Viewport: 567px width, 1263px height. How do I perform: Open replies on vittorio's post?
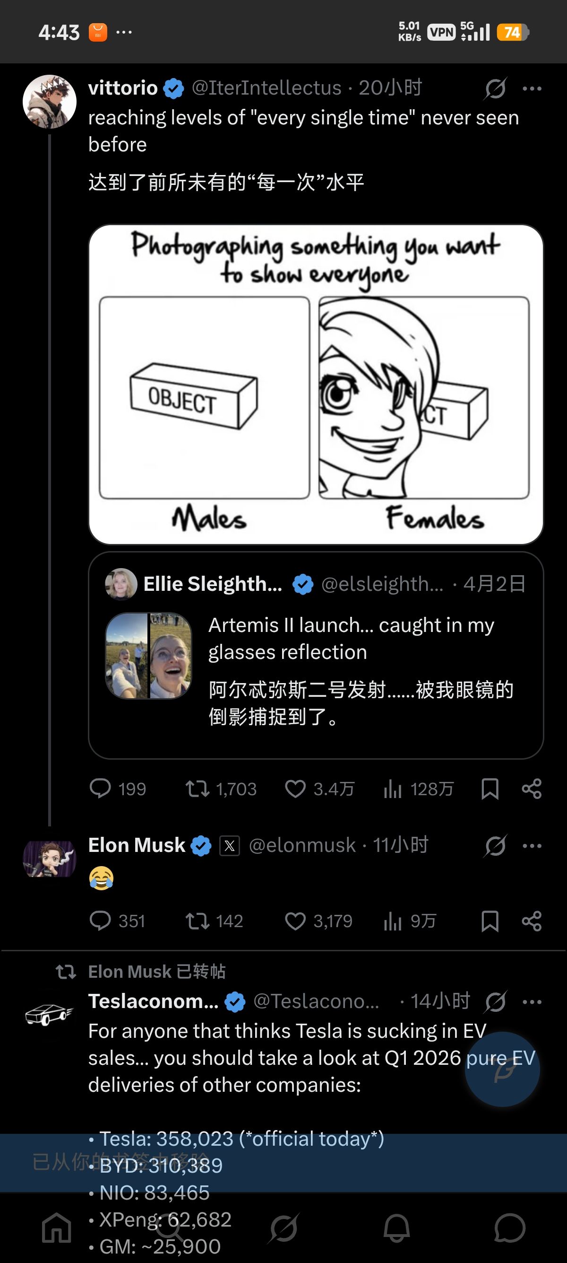coord(100,789)
